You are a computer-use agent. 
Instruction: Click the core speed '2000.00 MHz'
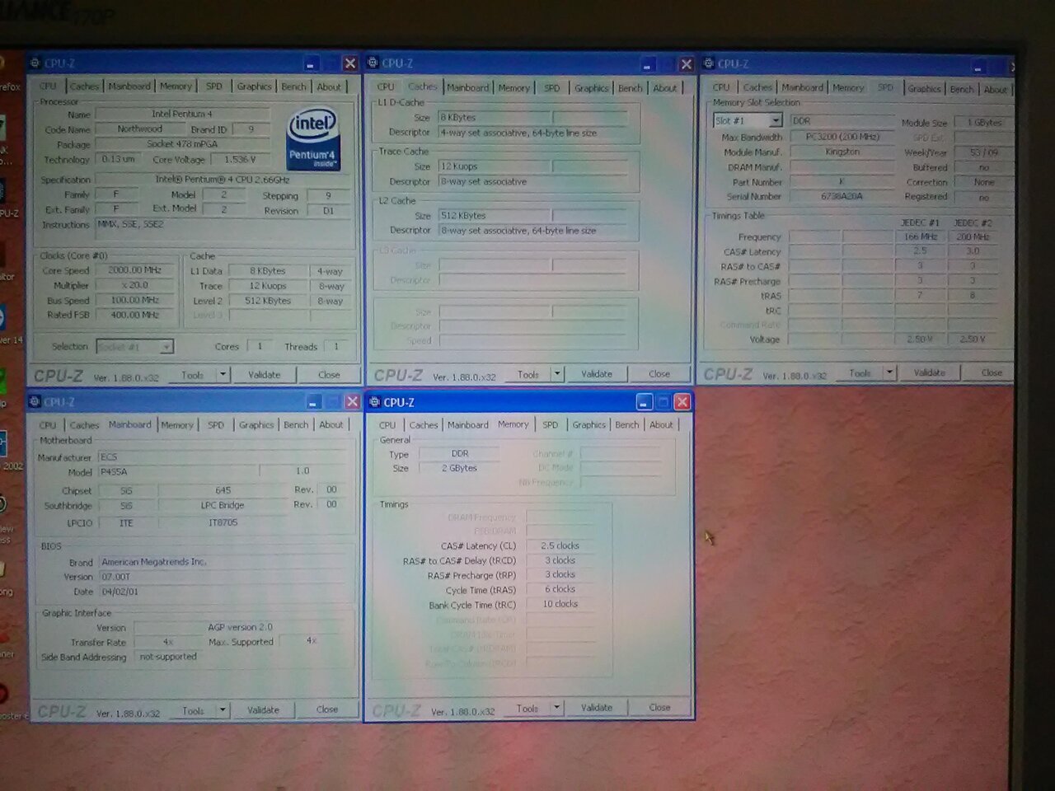click(136, 270)
